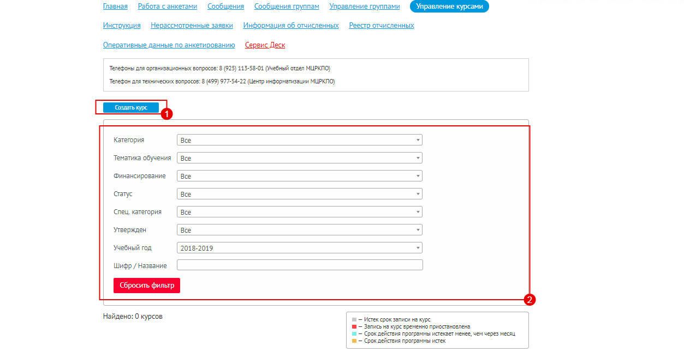Image resolution: width=684 pixels, height=352 pixels.
Task: Go to Работа с анкетами
Action: 168,7
